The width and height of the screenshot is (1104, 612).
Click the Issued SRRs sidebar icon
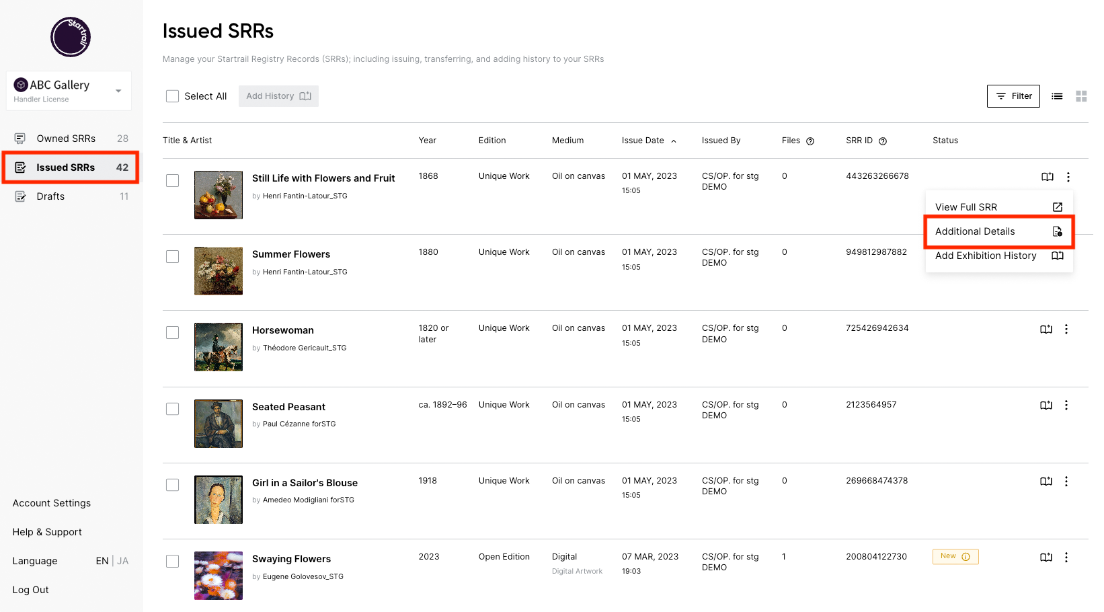point(20,167)
